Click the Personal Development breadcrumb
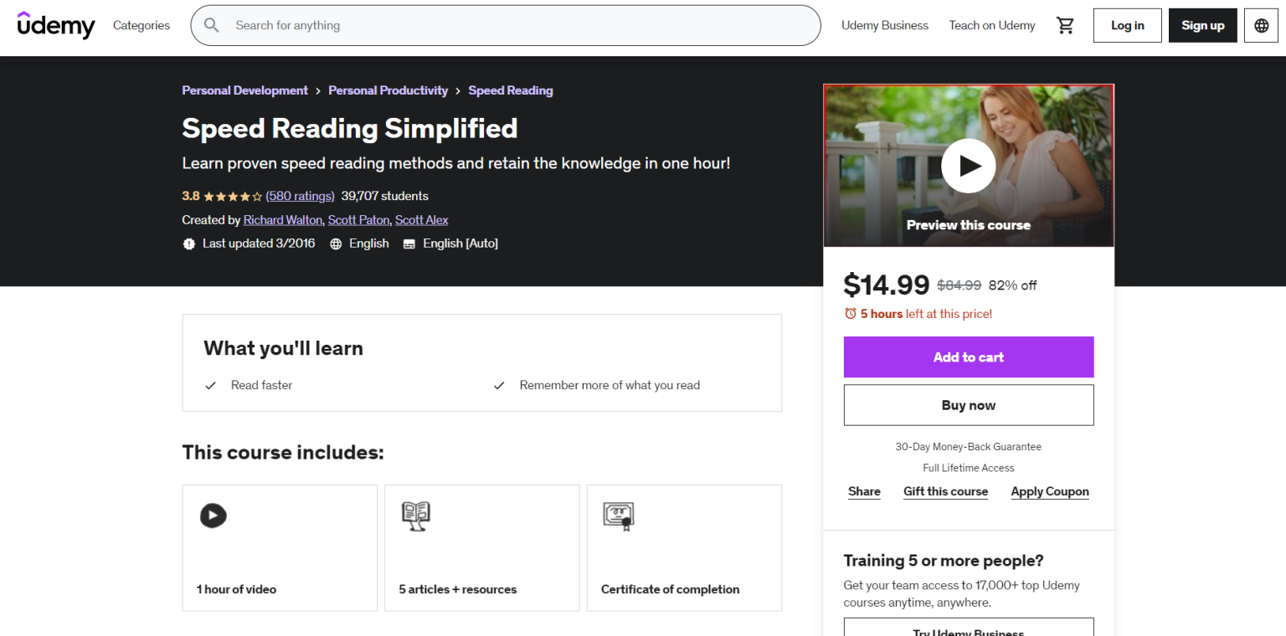This screenshot has height=636, width=1286. [244, 90]
